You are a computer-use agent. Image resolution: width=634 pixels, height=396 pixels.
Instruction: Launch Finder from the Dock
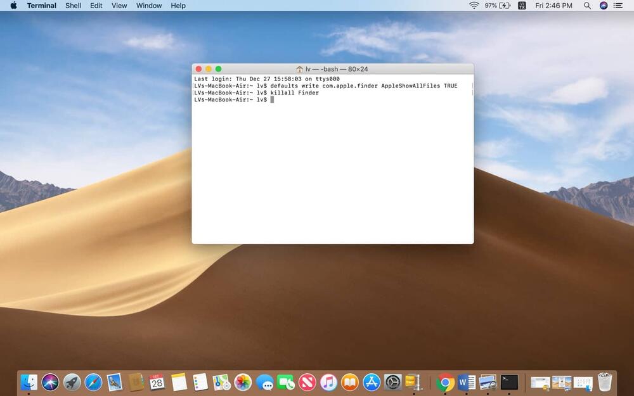click(x=29, y=382)
